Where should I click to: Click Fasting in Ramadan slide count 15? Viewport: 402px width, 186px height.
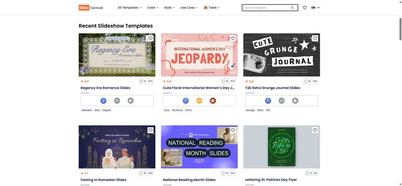tap(143, 173)
